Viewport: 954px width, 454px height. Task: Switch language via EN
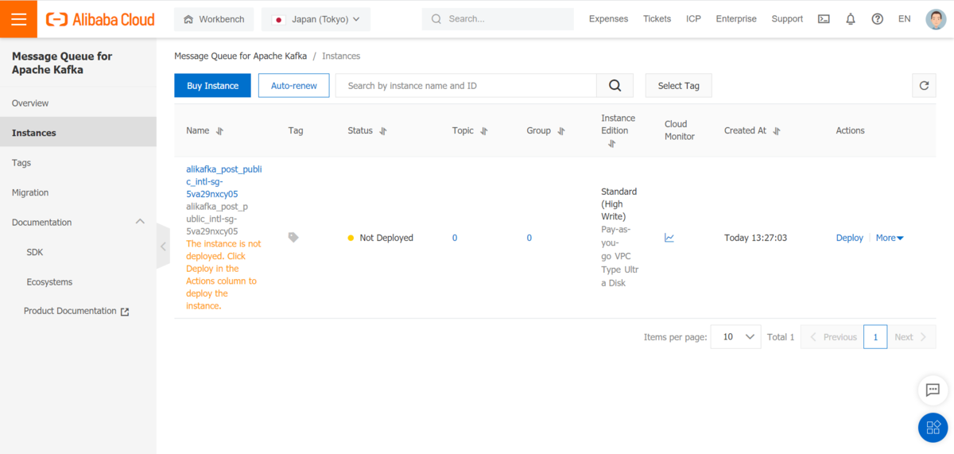905,19
